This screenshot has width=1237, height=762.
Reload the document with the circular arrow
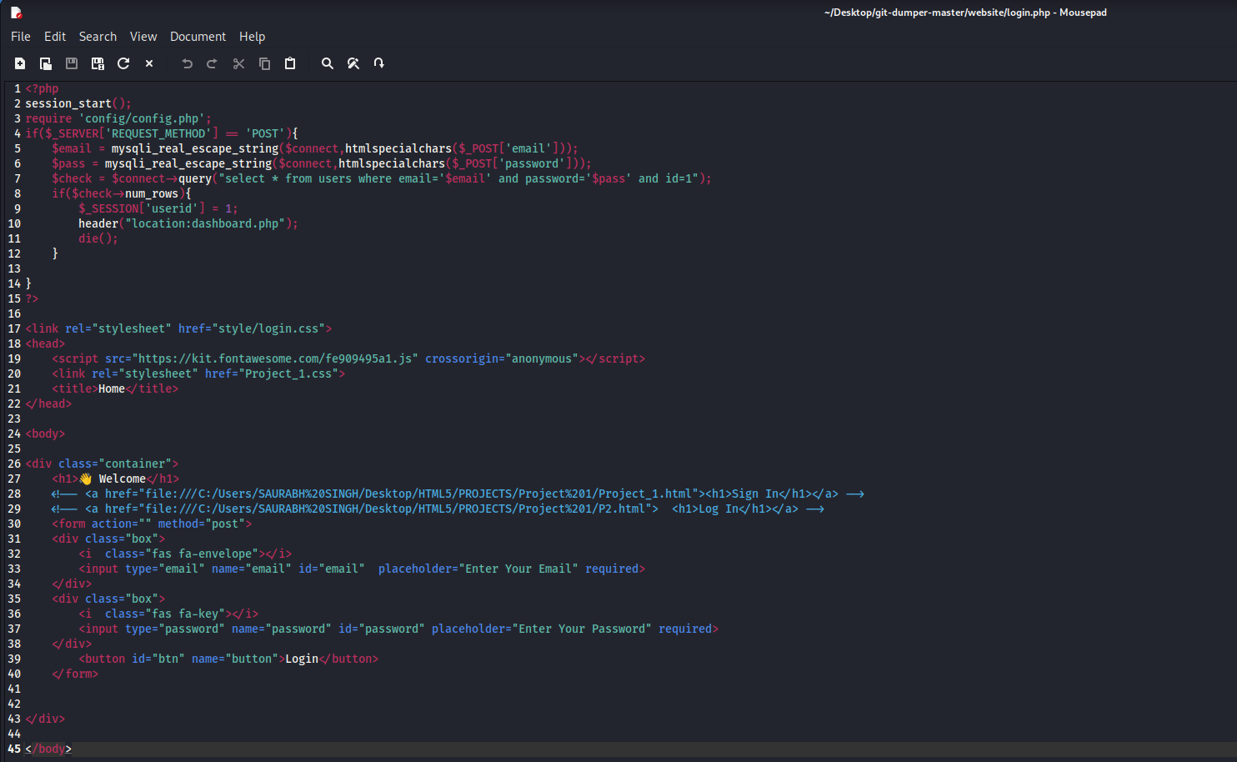(123, 63)
